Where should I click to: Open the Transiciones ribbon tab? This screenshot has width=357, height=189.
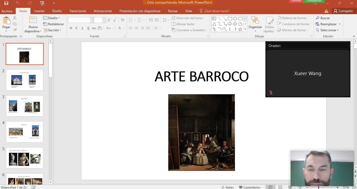tap(77, 11)
